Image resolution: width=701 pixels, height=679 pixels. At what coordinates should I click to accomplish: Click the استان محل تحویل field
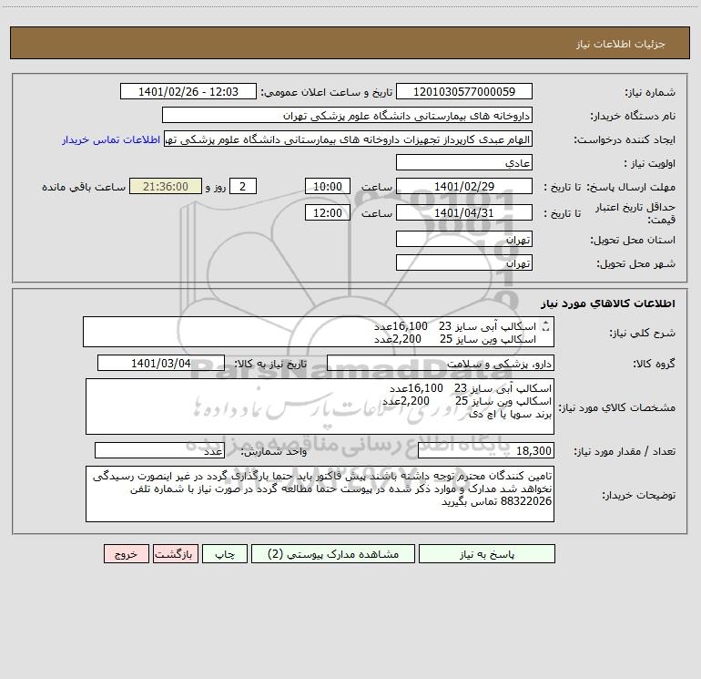464,239
